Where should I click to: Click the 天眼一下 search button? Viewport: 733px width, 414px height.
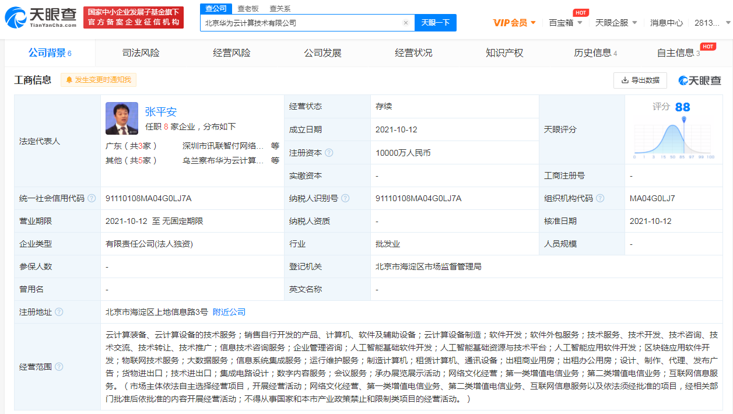tap(435, 23)
